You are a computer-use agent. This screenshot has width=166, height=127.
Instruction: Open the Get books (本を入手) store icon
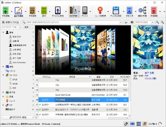[x=130, y=11]
